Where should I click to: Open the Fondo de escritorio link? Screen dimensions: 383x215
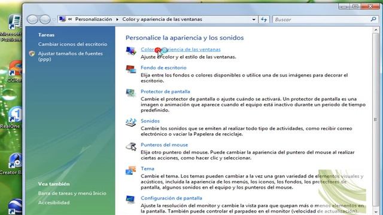tap(163, 67)
